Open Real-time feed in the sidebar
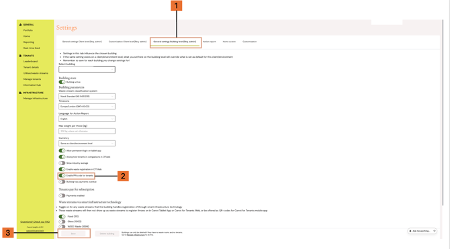 (32, 48)
